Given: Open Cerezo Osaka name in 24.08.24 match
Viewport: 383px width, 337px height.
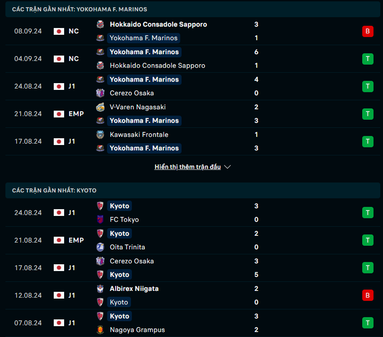Looking at the screenshot, I should coord(132,93).
